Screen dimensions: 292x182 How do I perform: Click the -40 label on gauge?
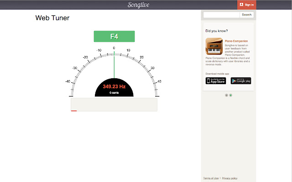pos(68,81)
